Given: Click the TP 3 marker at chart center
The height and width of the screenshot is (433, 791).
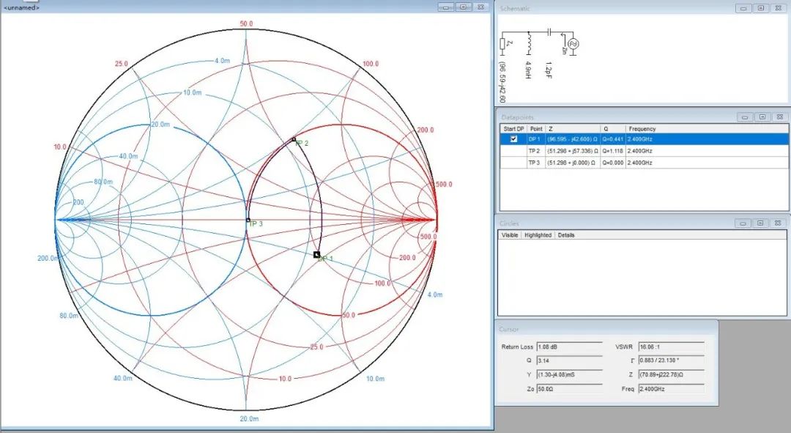Looking at the screenshot, I should tap(248, 220).
